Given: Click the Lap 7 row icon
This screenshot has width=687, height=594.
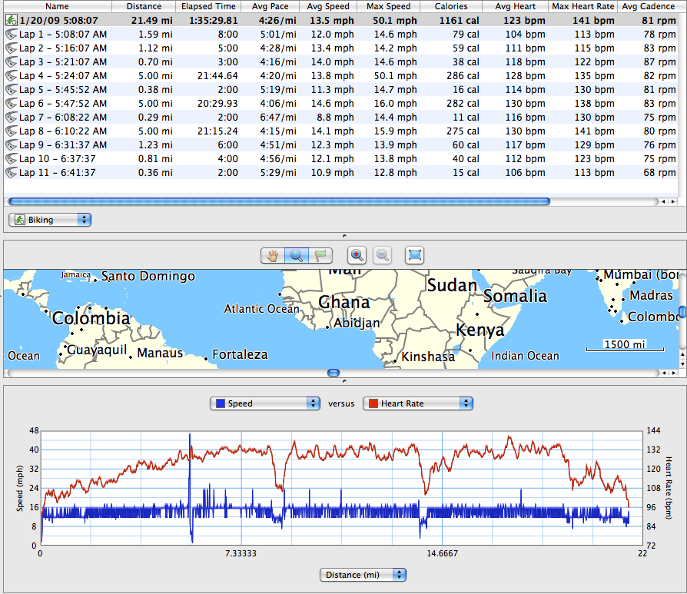Looking at the screenshot, I should (12, 118).
